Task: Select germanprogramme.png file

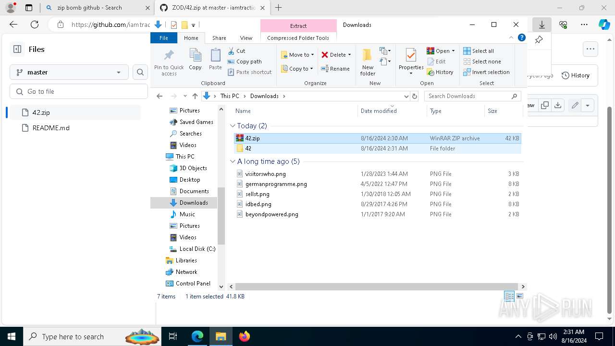Action: click(276, 184)
